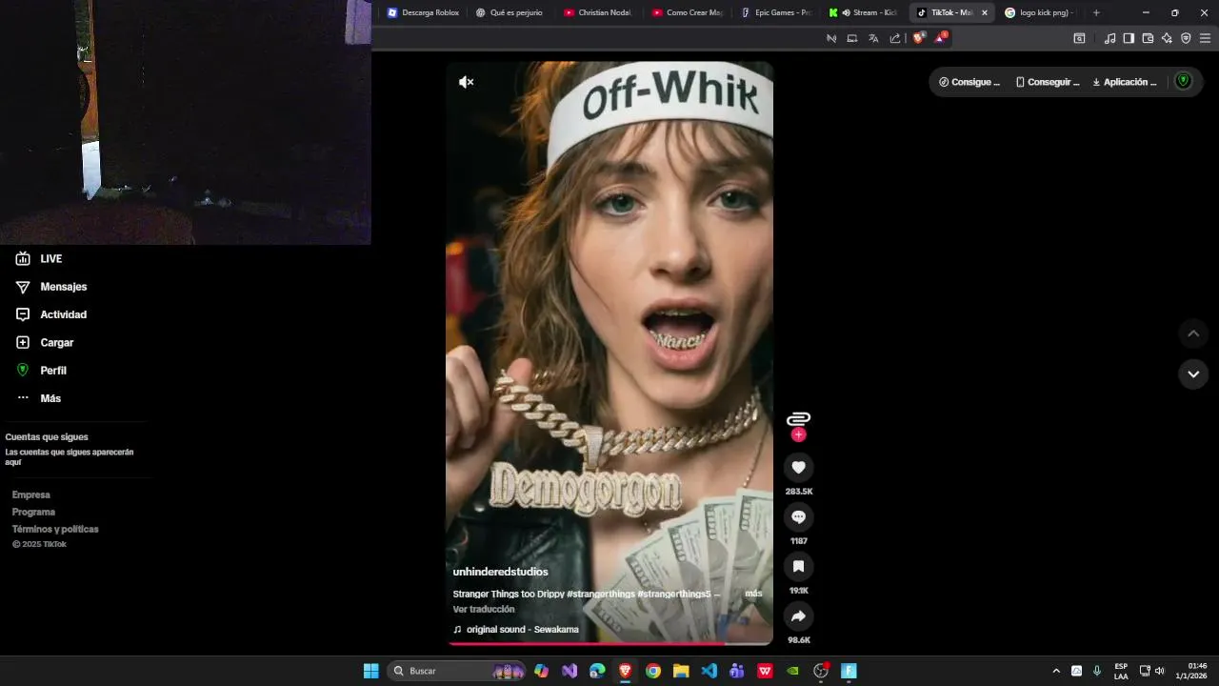Image resolution: width=1219 pixels, height=686 pixels.
Task: Show hidden system tray icons
Action: [1055, 671]
